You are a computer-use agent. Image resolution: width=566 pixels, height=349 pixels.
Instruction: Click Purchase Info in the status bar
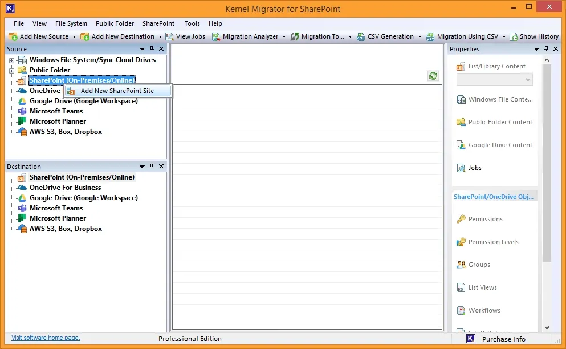[503, 339]
